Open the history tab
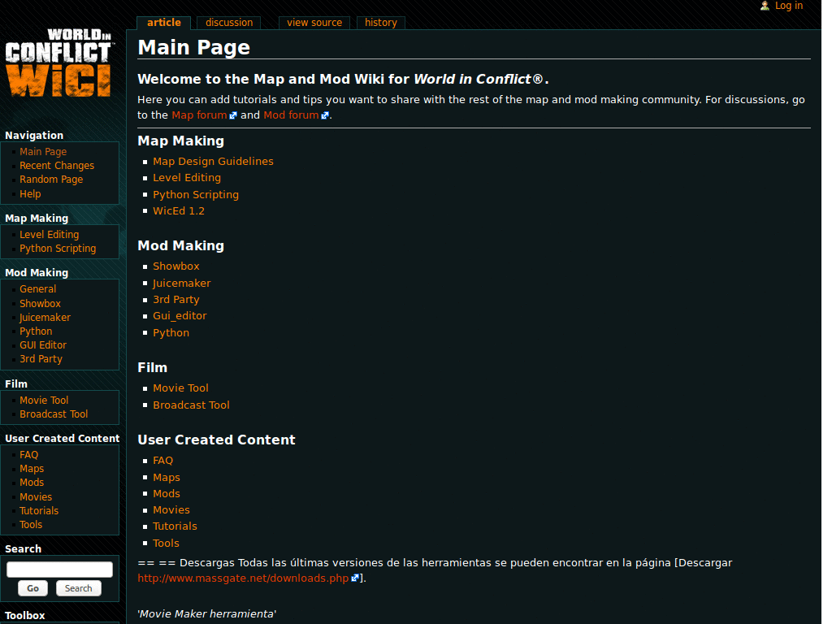 (380, 22)
